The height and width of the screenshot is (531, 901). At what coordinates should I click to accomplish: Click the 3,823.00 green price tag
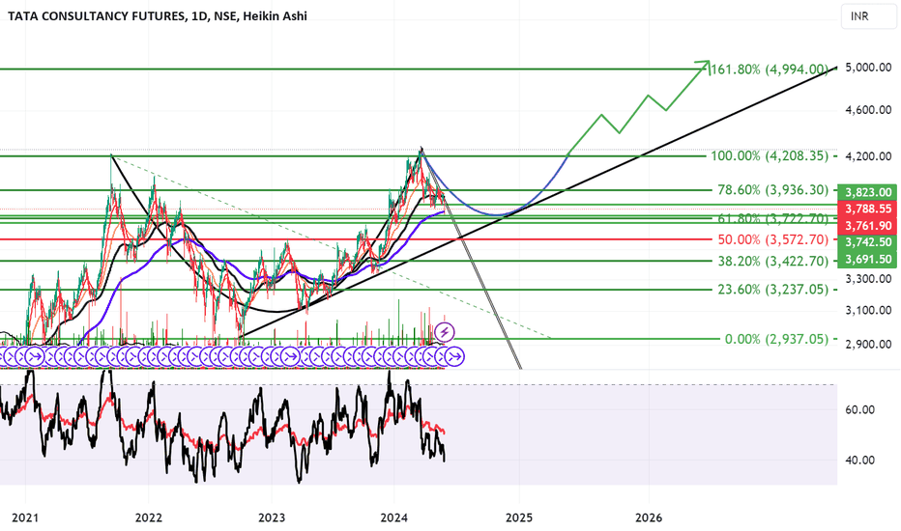coord(868,192)
